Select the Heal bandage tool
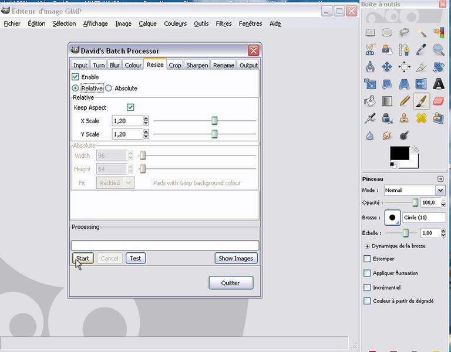The width and height of the screenshot is (451, 352). click(x=422, y=118)
